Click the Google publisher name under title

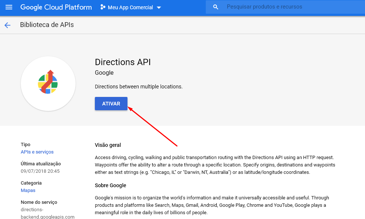coord(104,73)
